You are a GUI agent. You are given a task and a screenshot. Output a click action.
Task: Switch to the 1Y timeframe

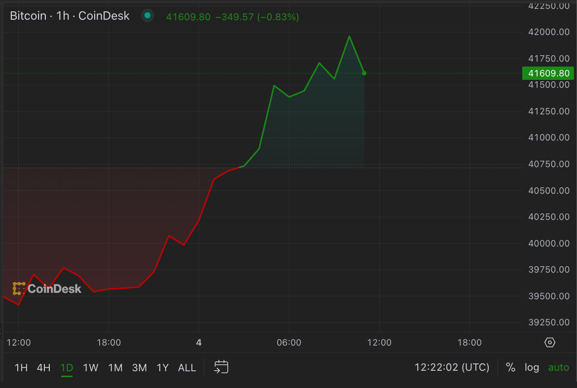[x=163, y=367]
